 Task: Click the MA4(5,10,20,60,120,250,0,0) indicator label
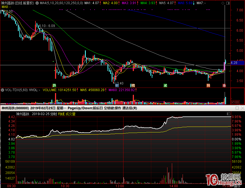(x=61, y=3)
